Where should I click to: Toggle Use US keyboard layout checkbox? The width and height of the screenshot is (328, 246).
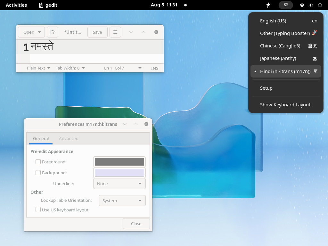pos(38,210)
